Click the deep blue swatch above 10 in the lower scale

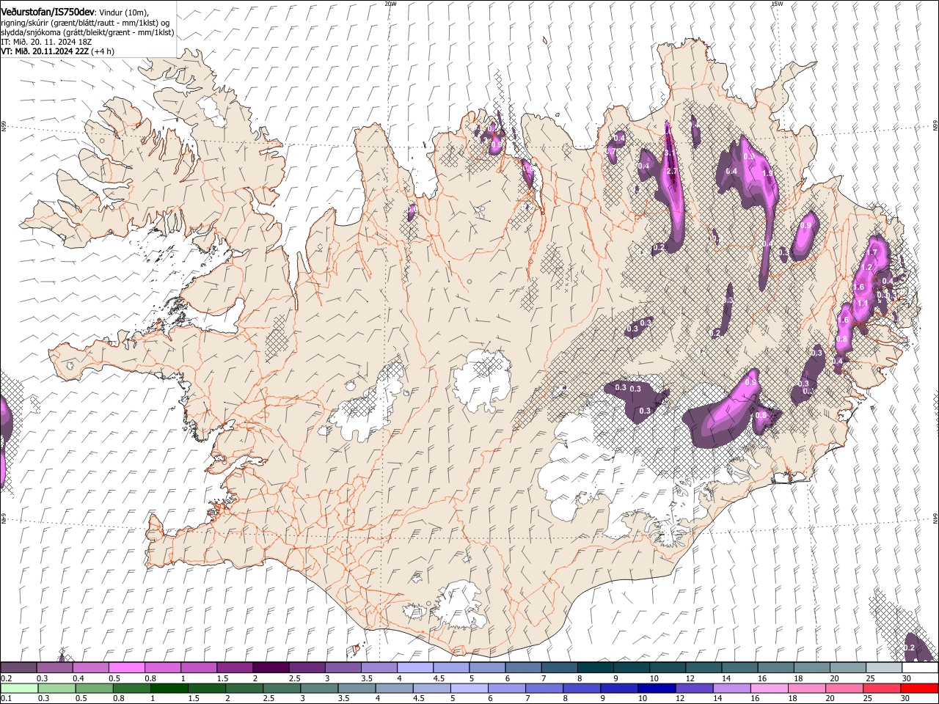tap(657, 688)
